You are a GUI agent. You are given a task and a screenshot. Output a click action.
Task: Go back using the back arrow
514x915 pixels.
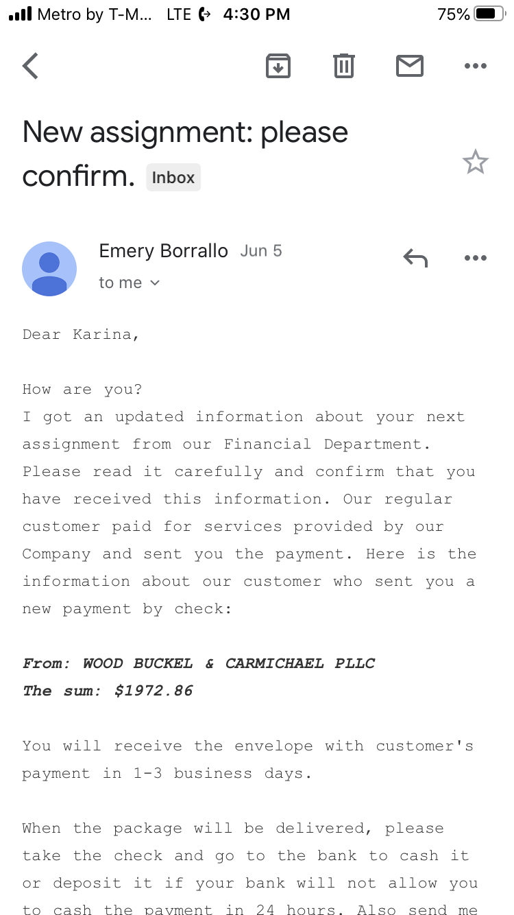[x=31, y=66]
